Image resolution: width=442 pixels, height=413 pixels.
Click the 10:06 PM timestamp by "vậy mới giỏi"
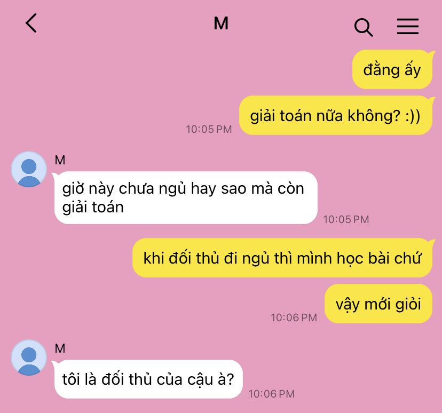[x=294, y=318]
